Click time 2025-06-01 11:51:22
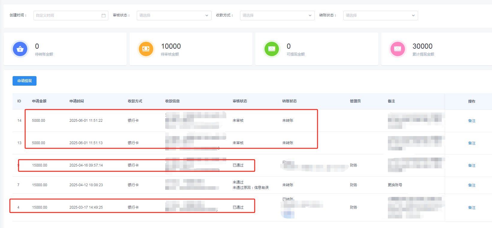The image size is (492, 228). pyautogui.click(x=86, y=121)
